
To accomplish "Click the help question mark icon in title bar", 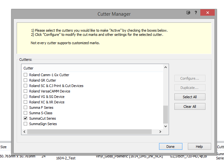I will [196, 12].
